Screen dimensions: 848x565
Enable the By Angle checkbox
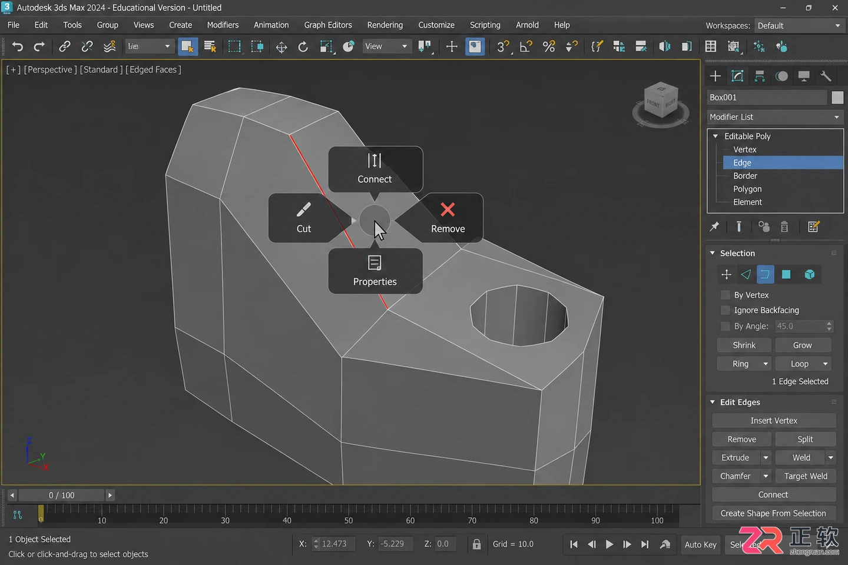click(x=726, y=326)
